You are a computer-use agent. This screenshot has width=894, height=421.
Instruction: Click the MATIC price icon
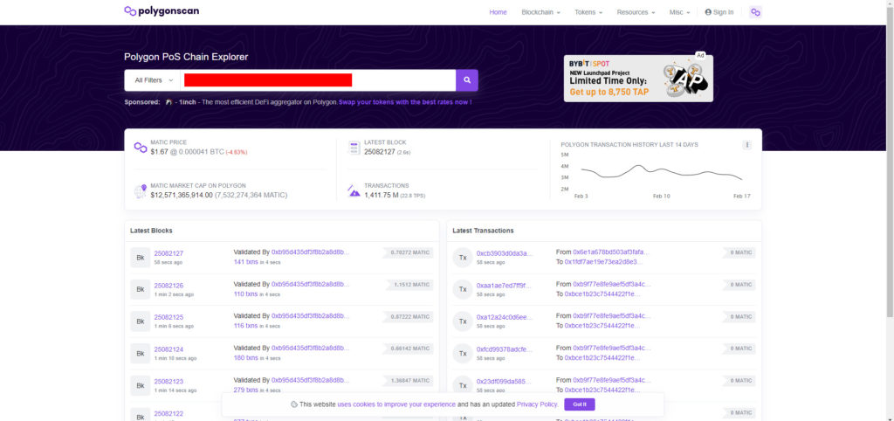tap(140, 148)
